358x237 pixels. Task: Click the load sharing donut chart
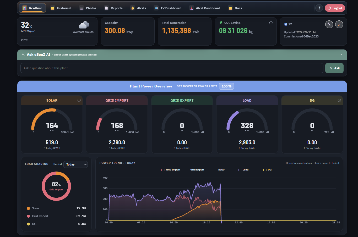coord(56,186)
